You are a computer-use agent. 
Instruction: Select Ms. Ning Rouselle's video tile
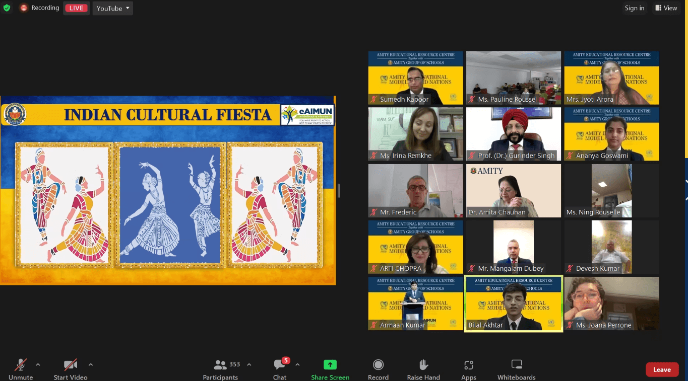611,190
